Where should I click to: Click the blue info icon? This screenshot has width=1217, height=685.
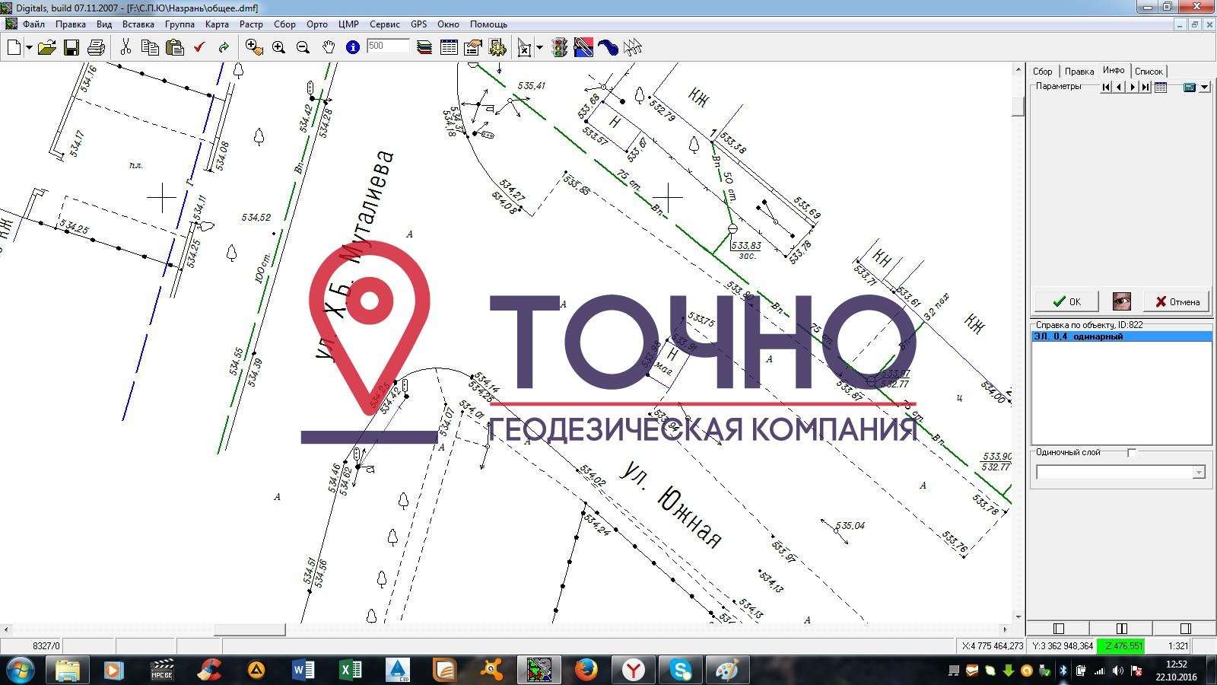(352, 47)
